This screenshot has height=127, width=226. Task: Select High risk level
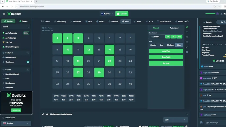click(x=179, y=45)
